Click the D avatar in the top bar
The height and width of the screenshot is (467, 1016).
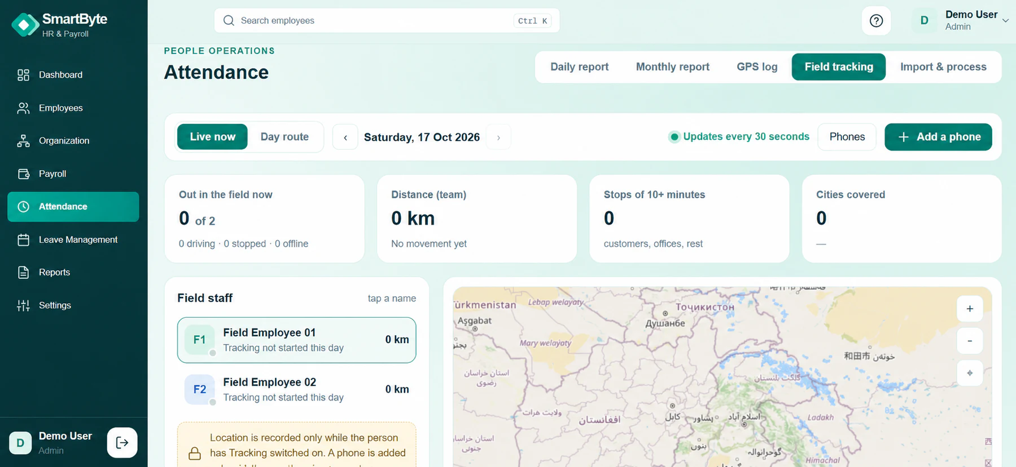(925, 21)
